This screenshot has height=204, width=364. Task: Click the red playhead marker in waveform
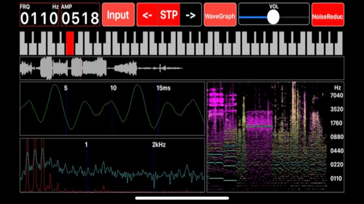80,68
